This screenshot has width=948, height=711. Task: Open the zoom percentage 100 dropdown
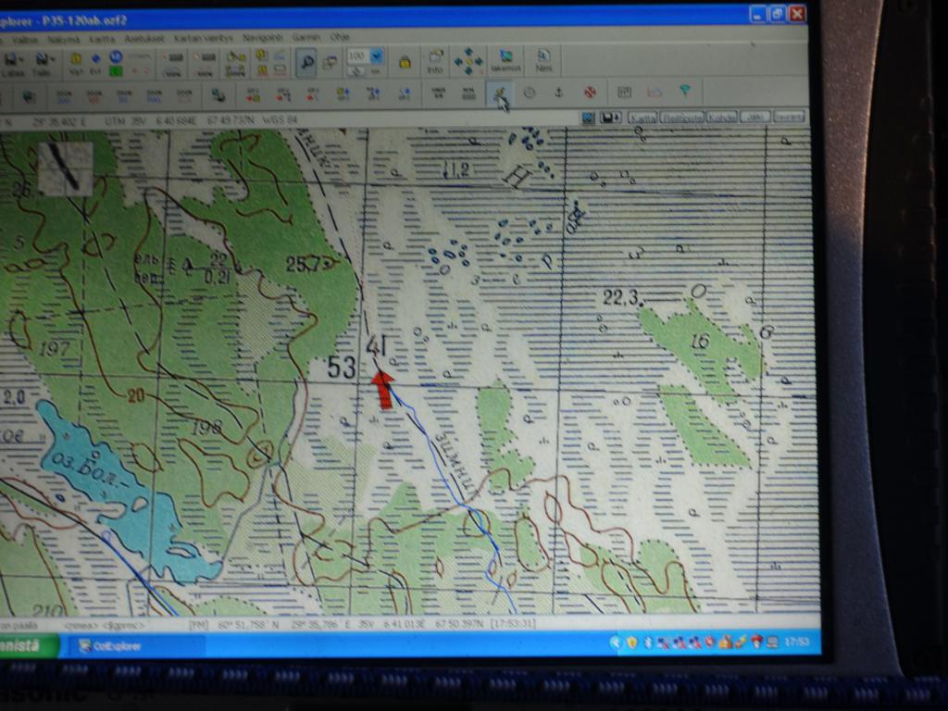click(x=377, y=56)
